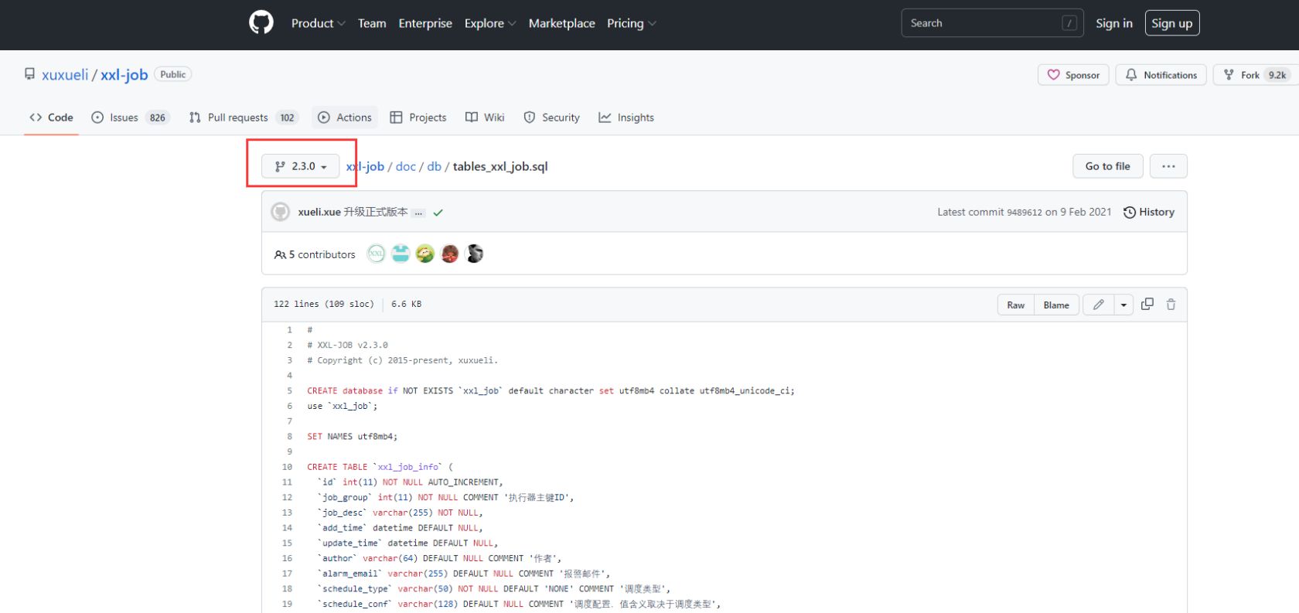Open the Projects tab

(x=418, y=117)
